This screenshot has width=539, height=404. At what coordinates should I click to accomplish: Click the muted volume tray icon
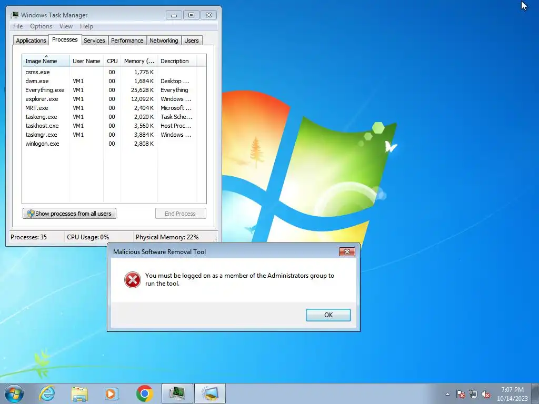point(486,394)
